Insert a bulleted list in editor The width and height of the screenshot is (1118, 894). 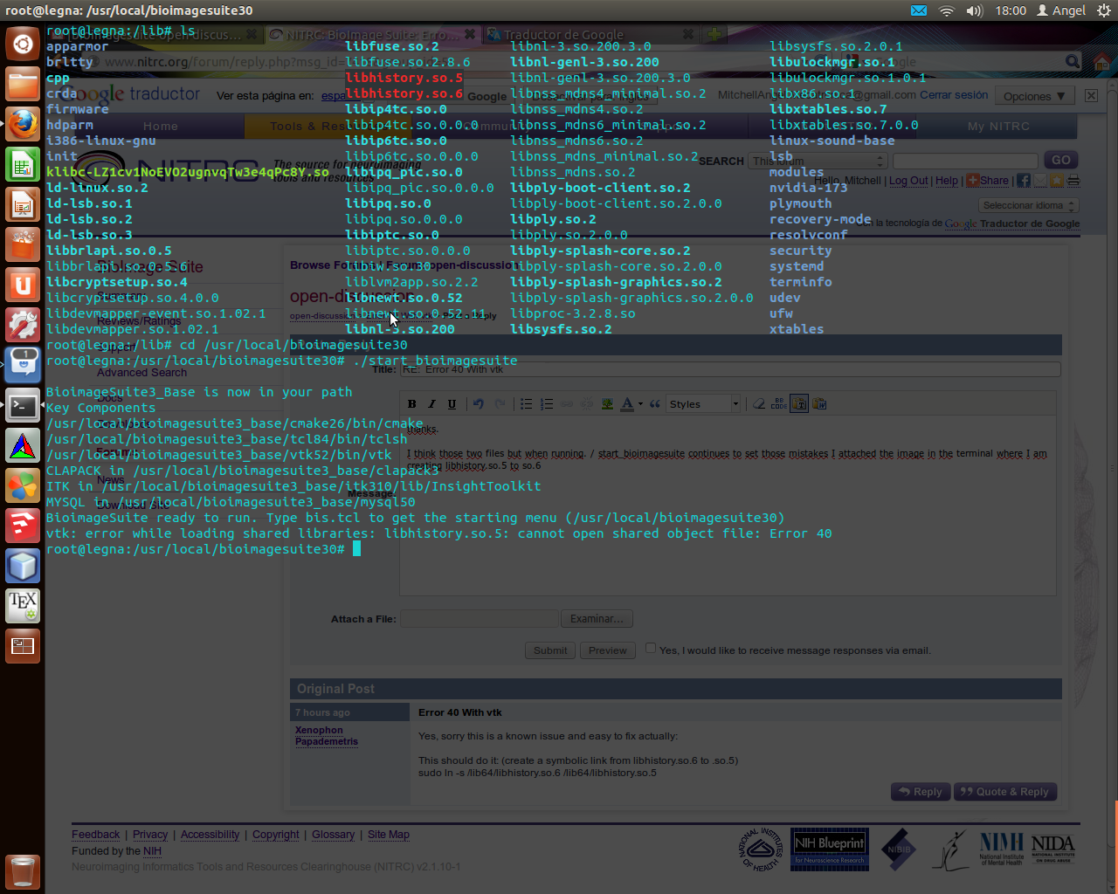526,404
